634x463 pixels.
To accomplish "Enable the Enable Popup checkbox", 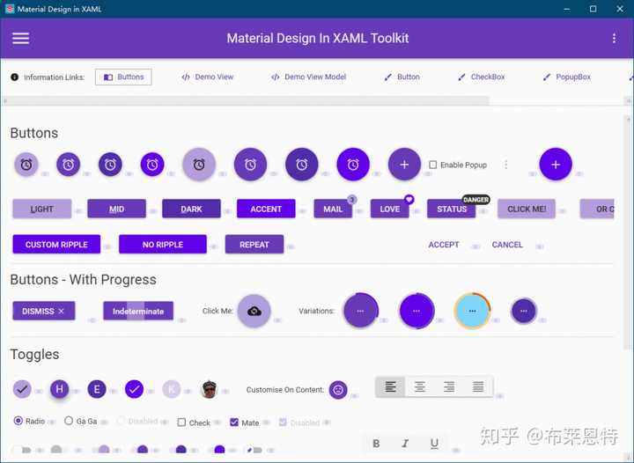I will pyautogui.click(x=432, y=165).
